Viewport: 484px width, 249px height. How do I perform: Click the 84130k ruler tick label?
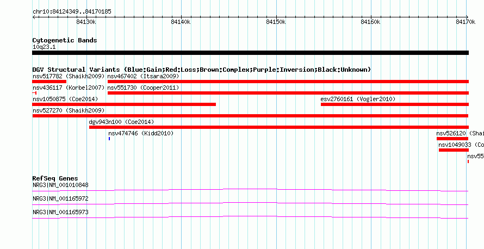pyautogui.click(x=86, y=22)
